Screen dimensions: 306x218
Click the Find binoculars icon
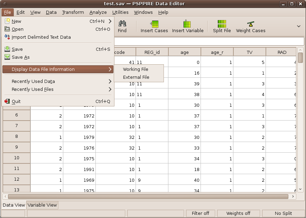pyautogui.click(x=122, y=23)
